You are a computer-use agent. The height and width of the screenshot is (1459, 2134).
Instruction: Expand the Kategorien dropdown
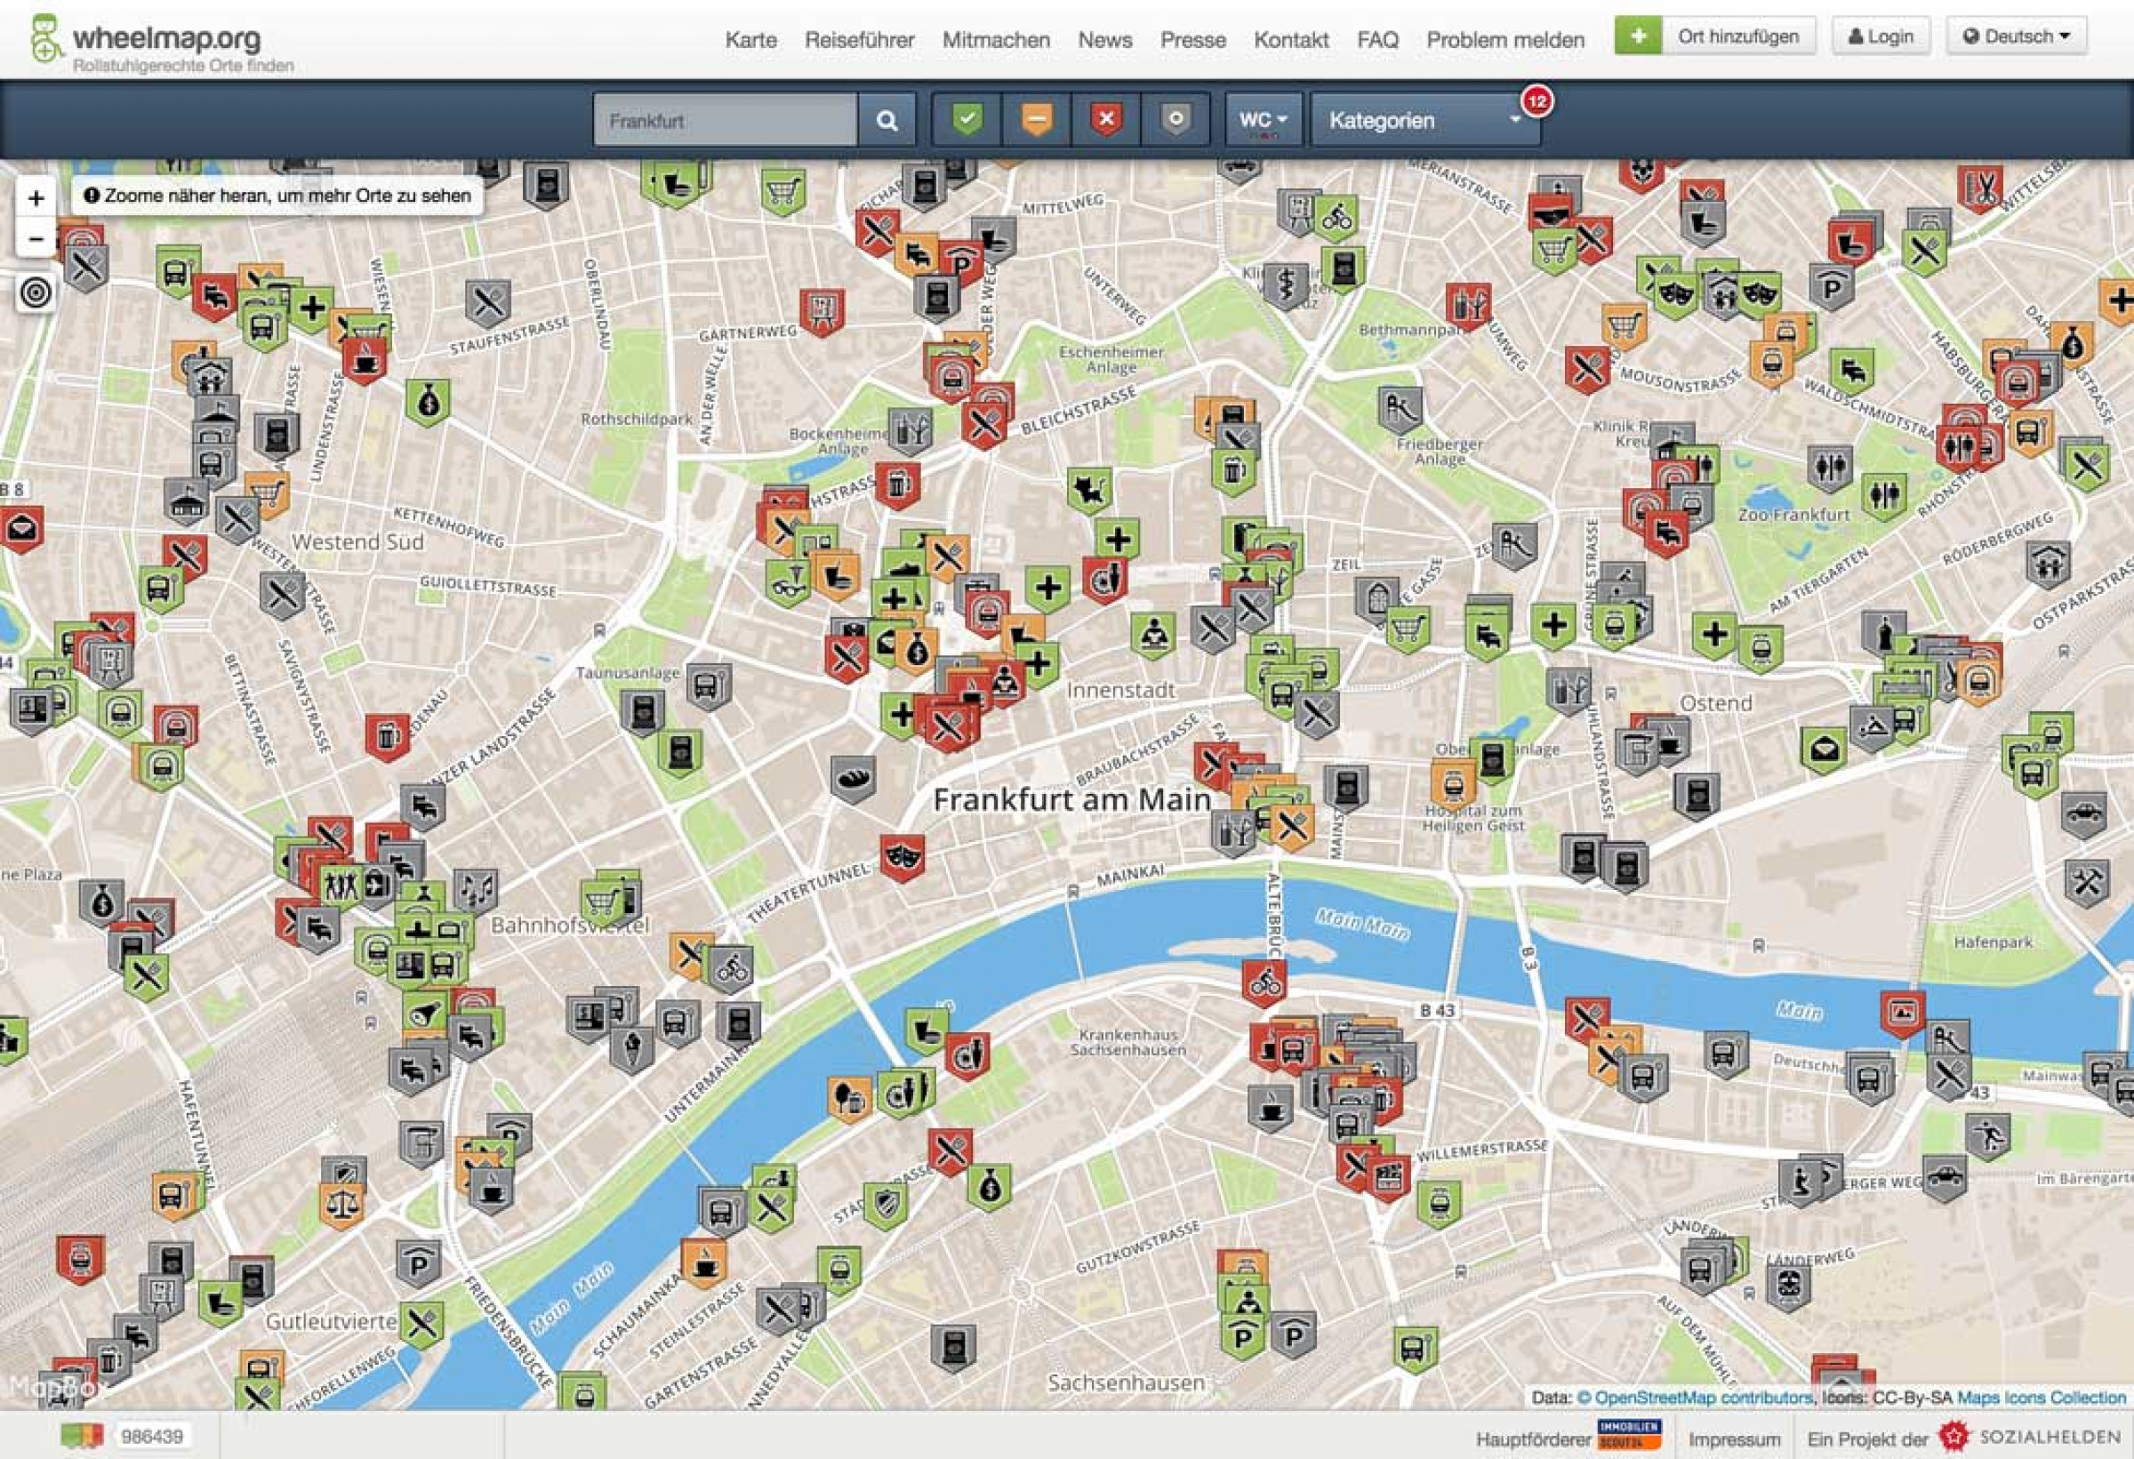pyautogui.click(x=1425, y=119)
